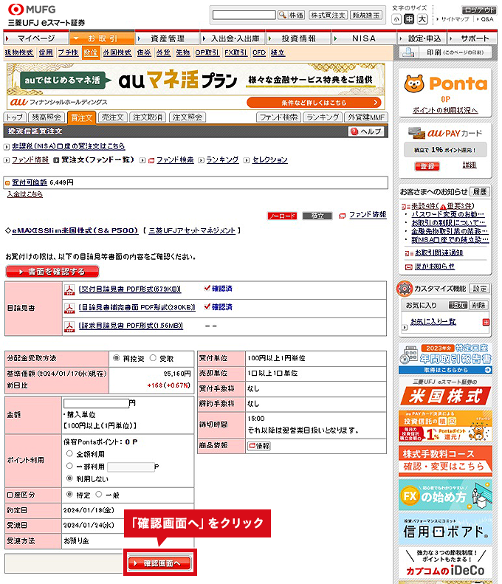Open the サポート menu
The height and width of the screenshot is (584, 502).
click(x=472, y=38)
